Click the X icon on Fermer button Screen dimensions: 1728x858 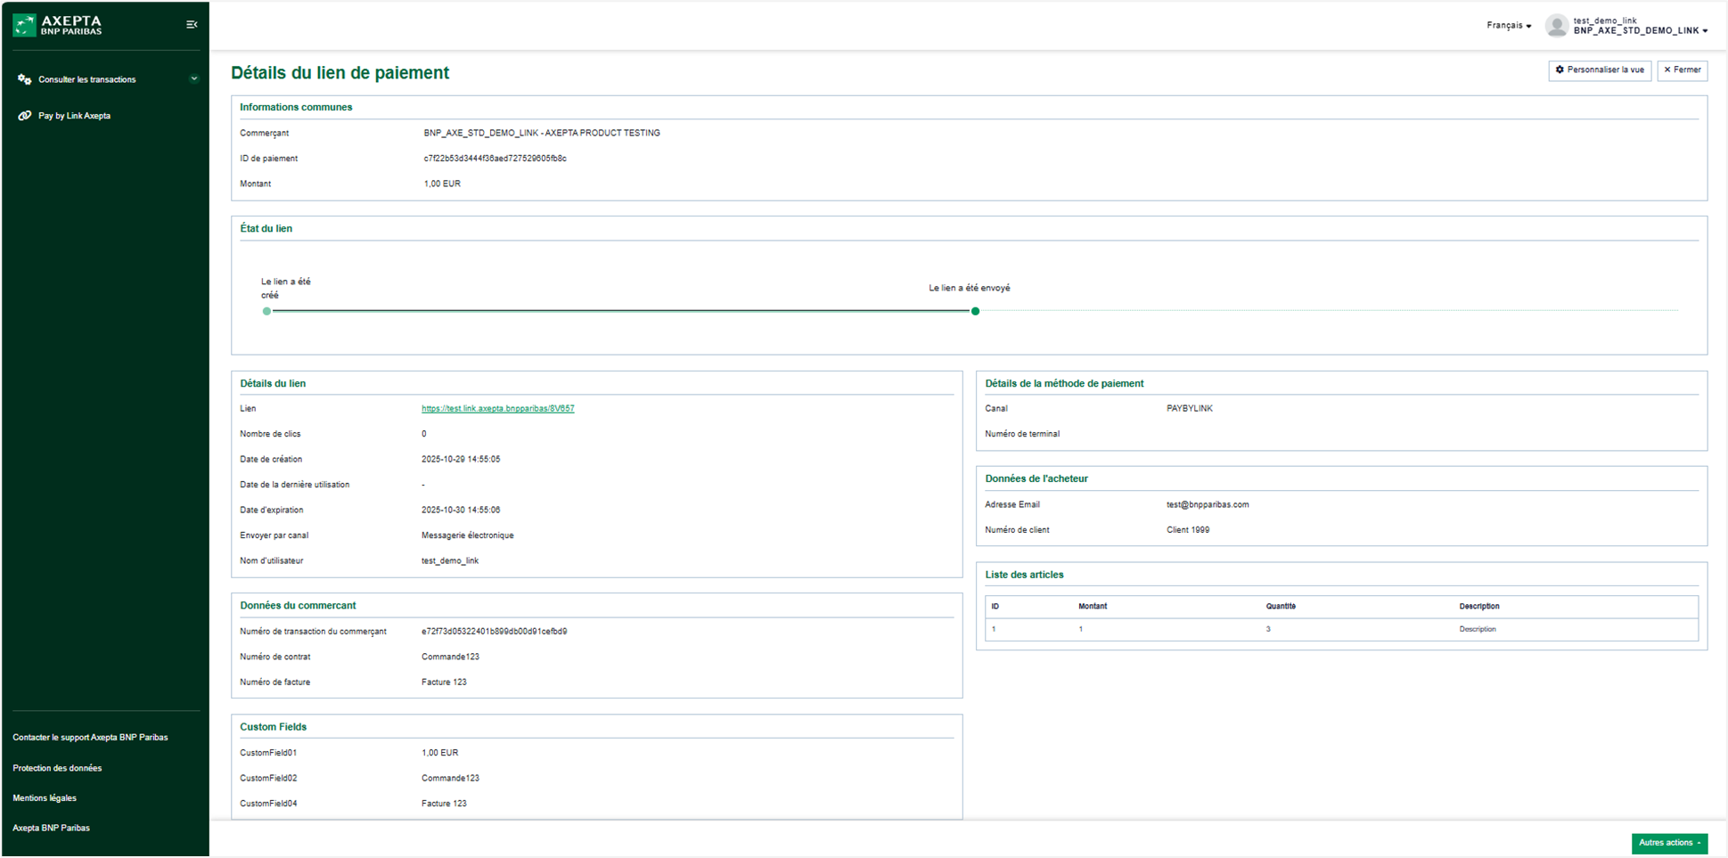tap(1667, 69)
